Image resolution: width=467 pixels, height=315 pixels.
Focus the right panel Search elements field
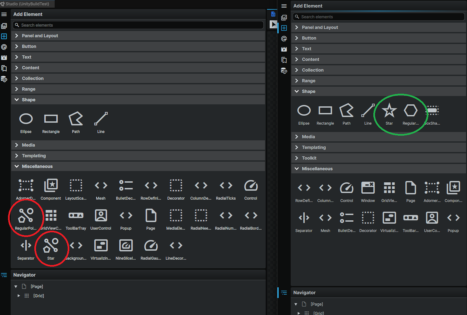tap(379, 17)
